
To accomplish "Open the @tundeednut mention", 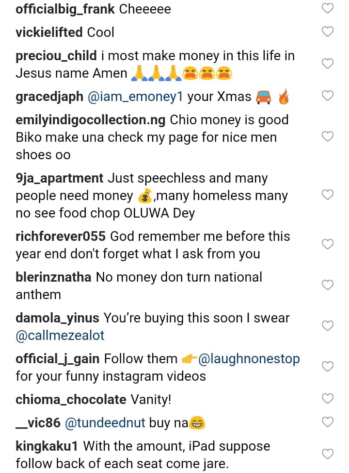I will pos(105,423).
